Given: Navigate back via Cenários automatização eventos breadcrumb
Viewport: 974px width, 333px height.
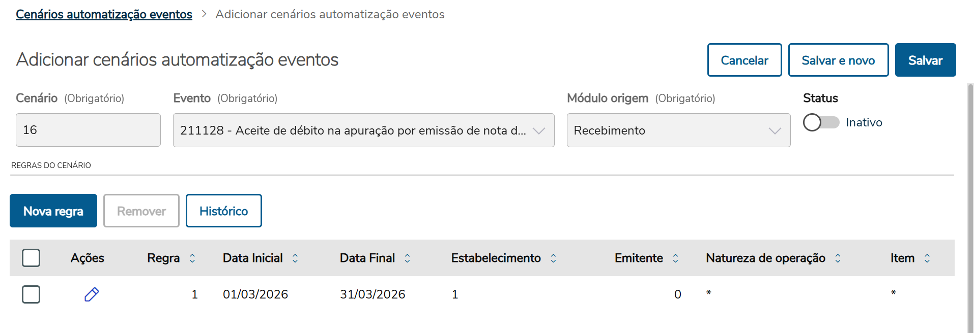Looking at the screenshot, I should click(x=104, y=14).
